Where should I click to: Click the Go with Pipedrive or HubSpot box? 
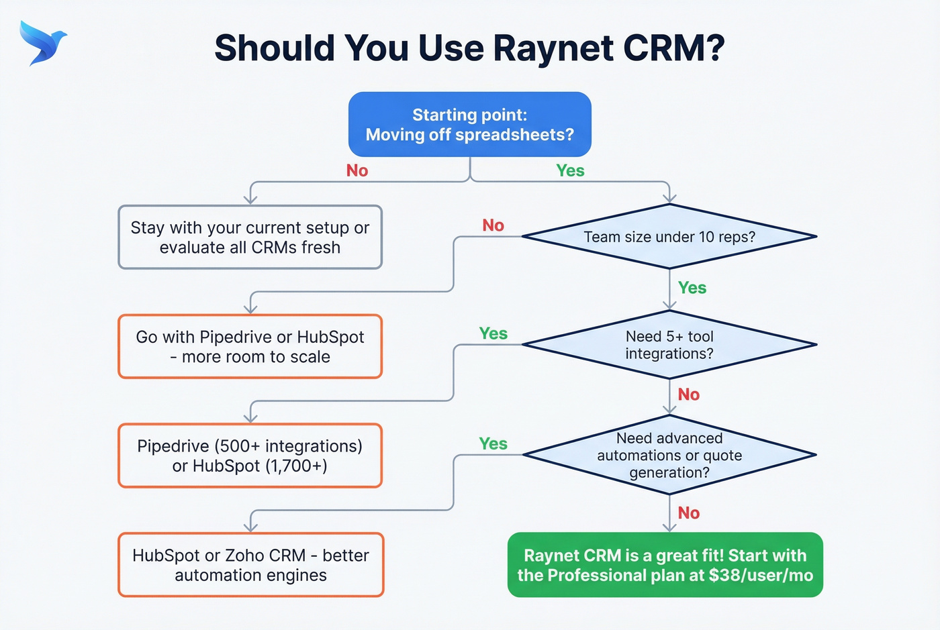point(250,346)
